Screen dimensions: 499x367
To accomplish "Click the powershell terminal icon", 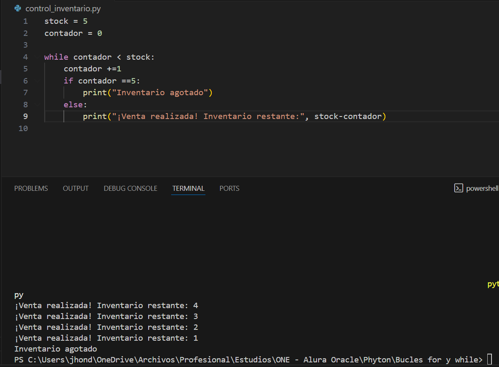I will pos(458,188).
